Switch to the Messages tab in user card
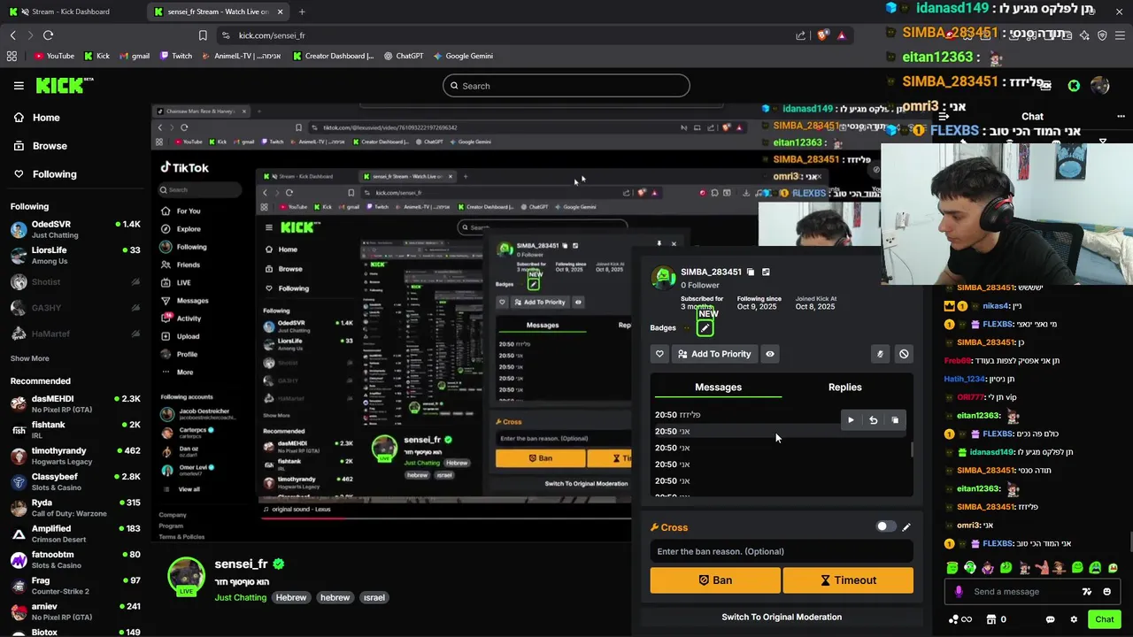The width and height of the screenshot is (1133, 637). coord(718,388)
